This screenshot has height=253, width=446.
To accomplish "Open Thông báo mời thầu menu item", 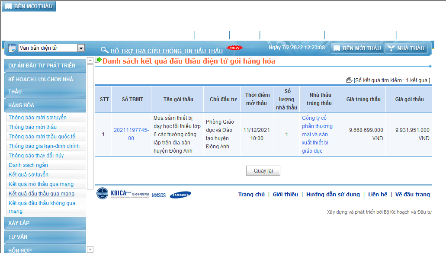I will [32, 127].
